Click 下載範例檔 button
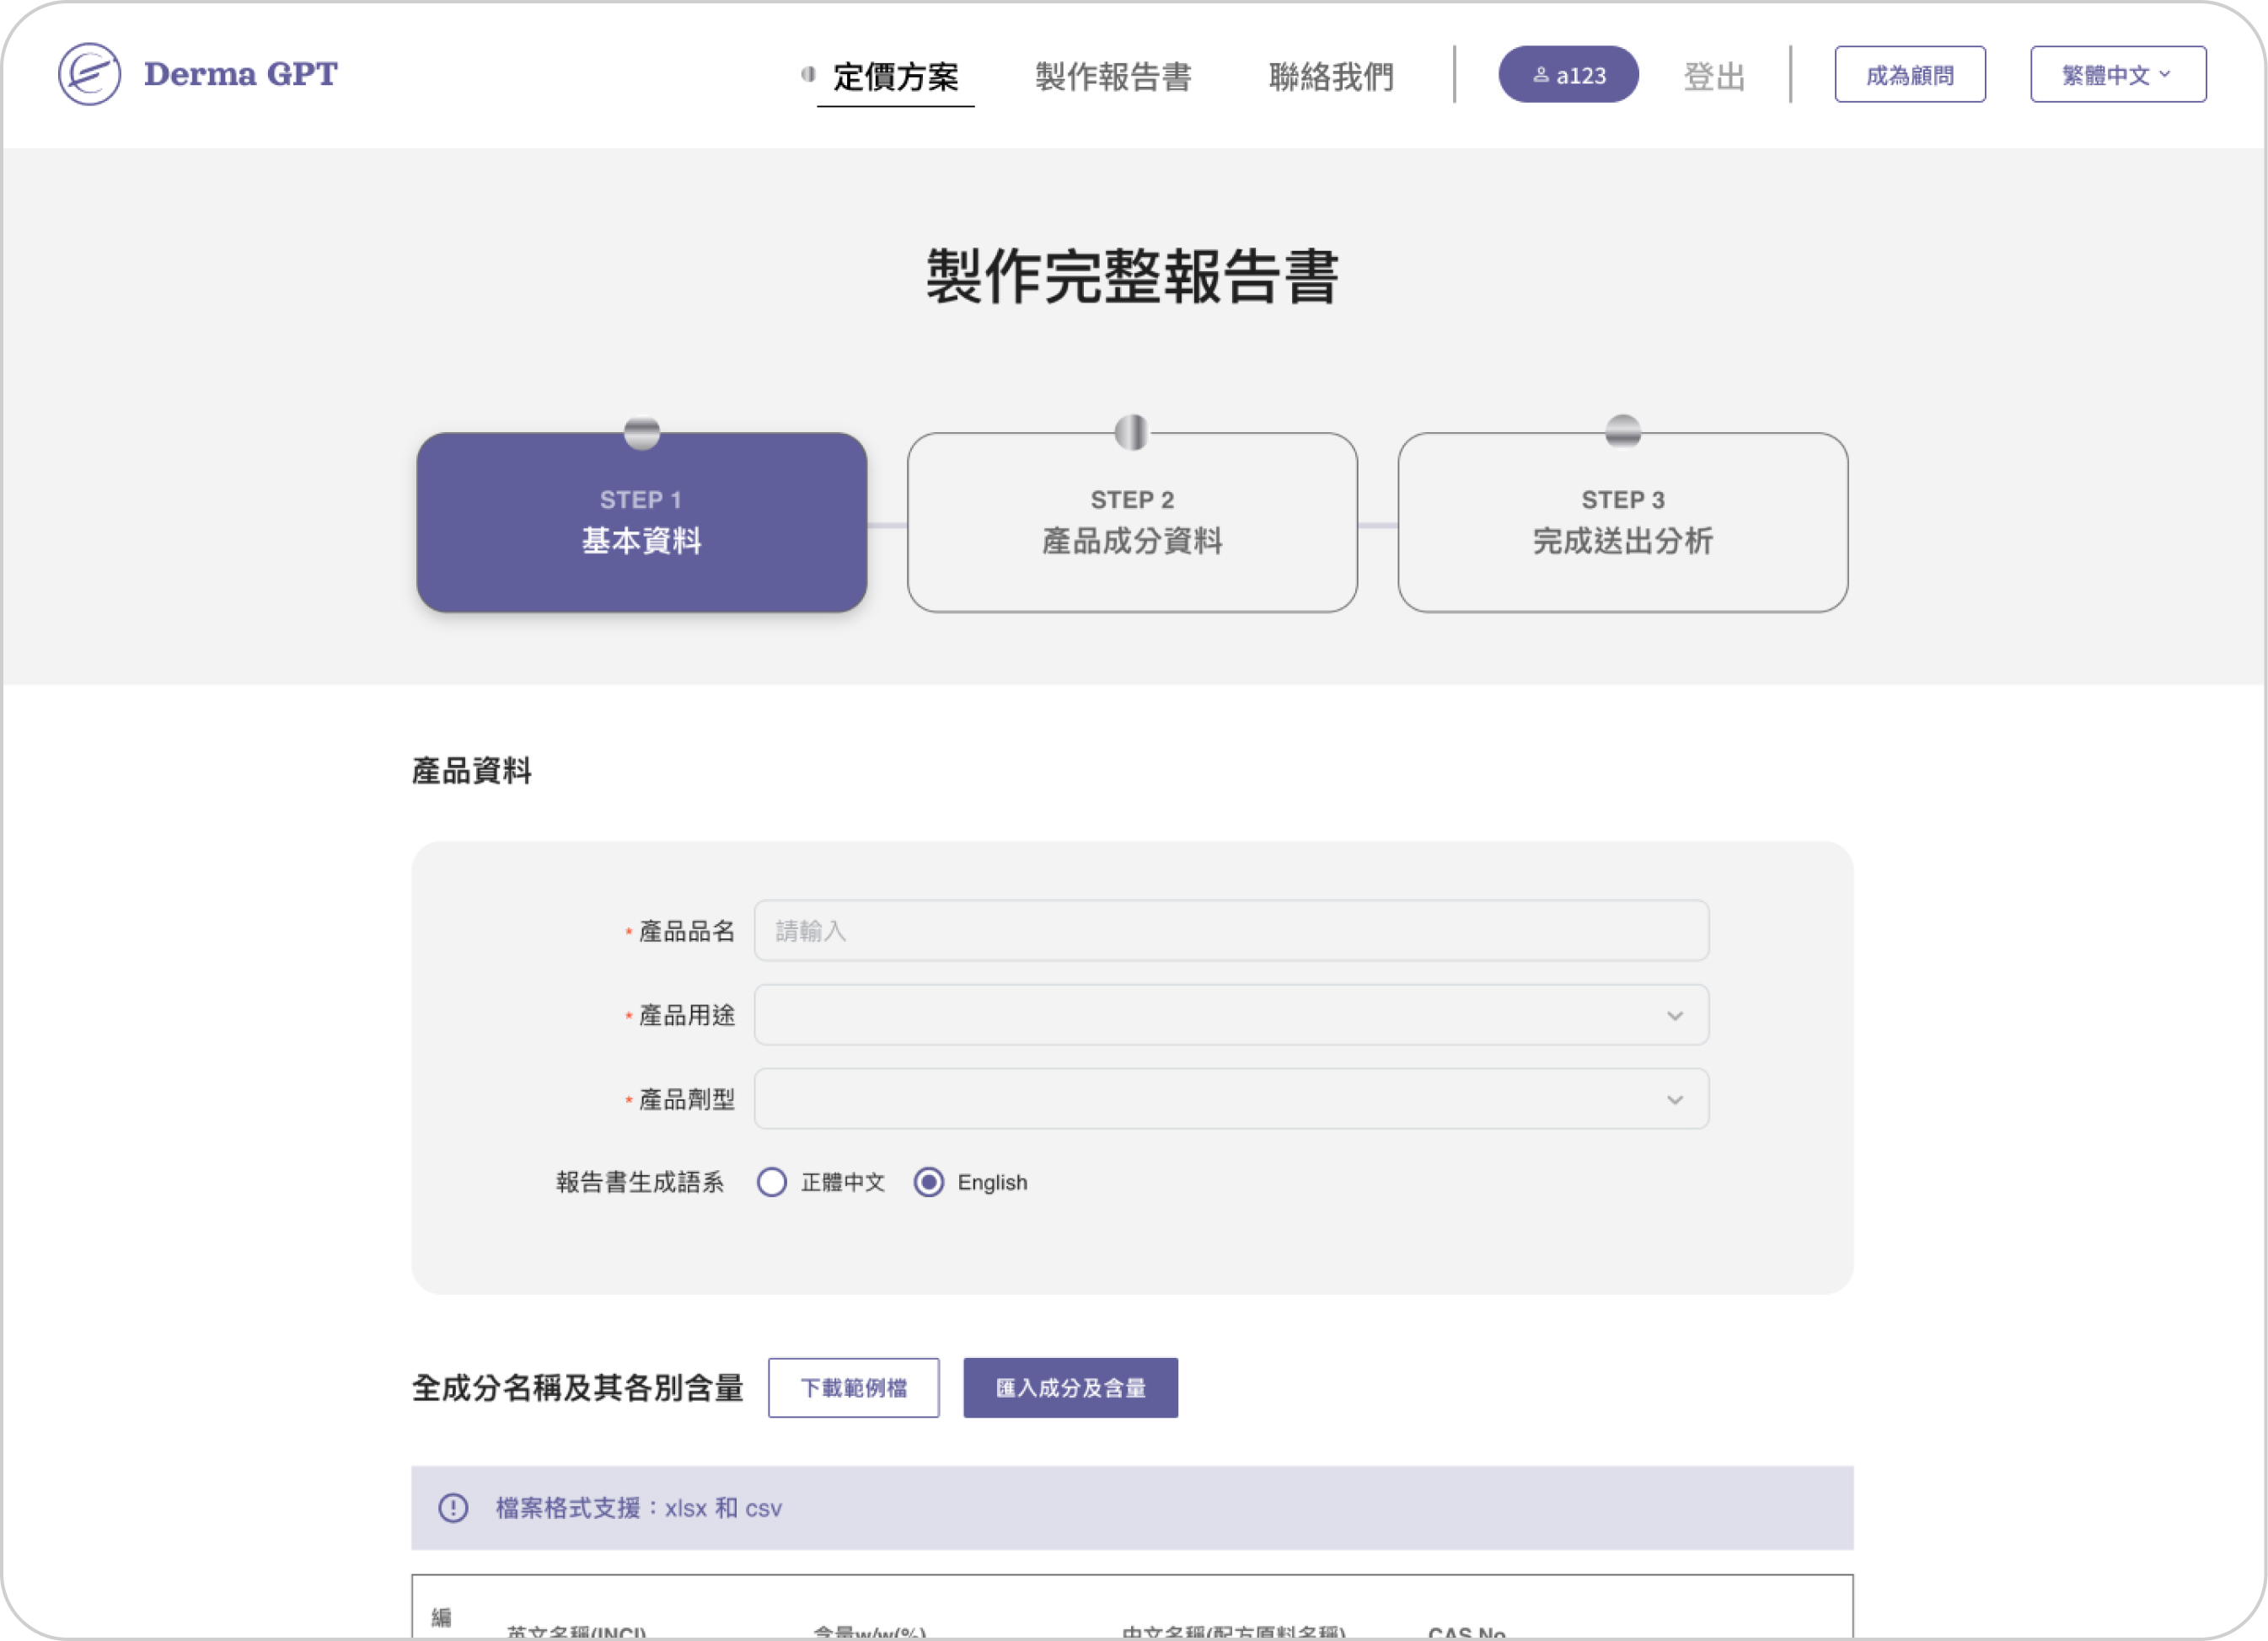This screenshot has width=2268, height=1641. pos(853,1387)
